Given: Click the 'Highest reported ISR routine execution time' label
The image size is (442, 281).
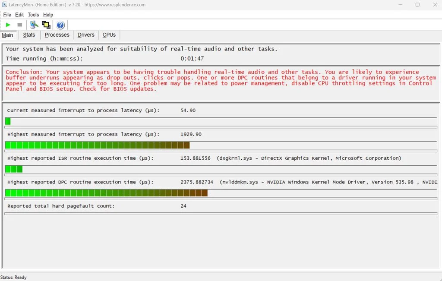Looking at the screenshot, I should point(80,158).
